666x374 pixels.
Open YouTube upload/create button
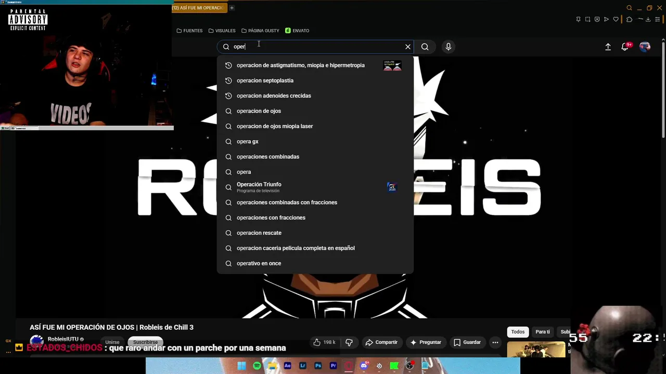pyautogui.click(x=608, y=47)
